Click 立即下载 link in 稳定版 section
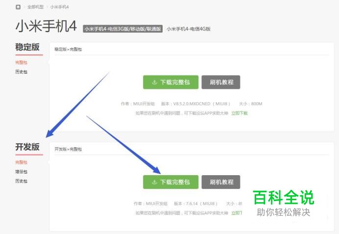339x234 pixels. point(240,113)
